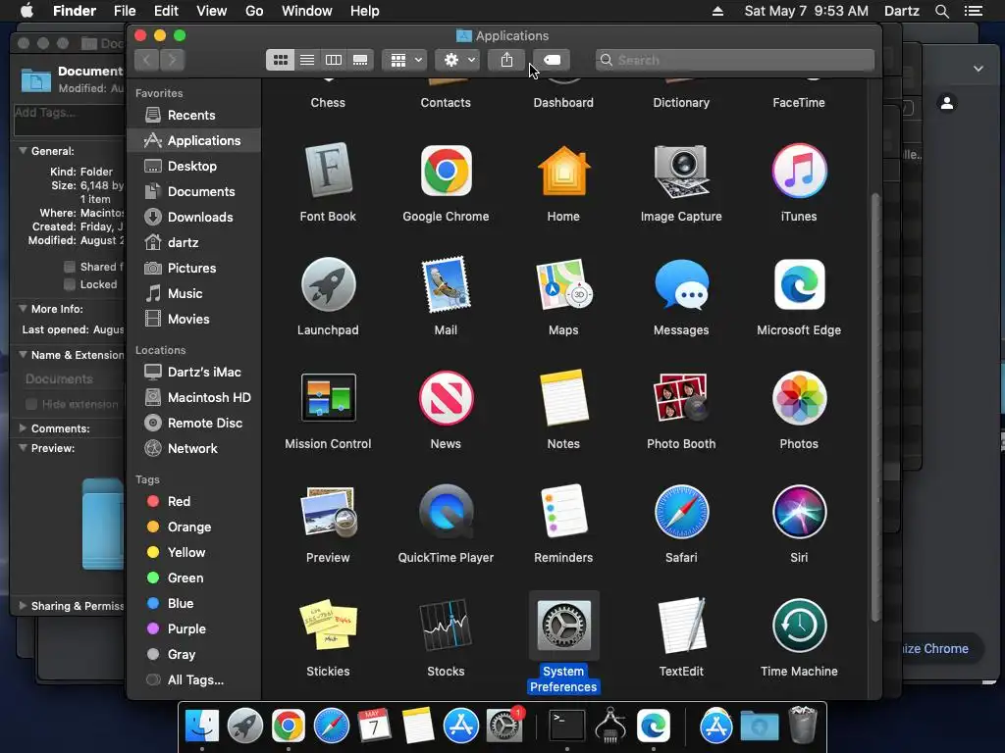Expand the Comments section
Viewport: 1005px width, 753px height.
click(24, 428)
